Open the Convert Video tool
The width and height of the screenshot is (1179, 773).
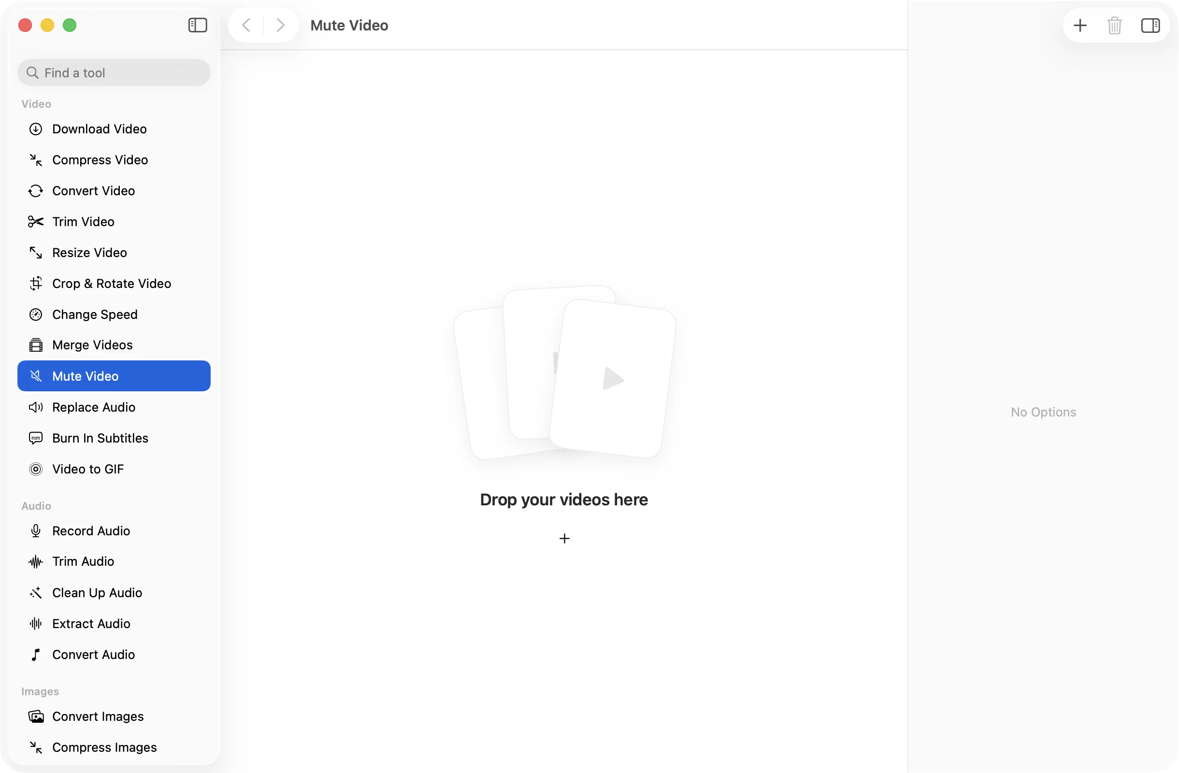click(x=114, y=191)
